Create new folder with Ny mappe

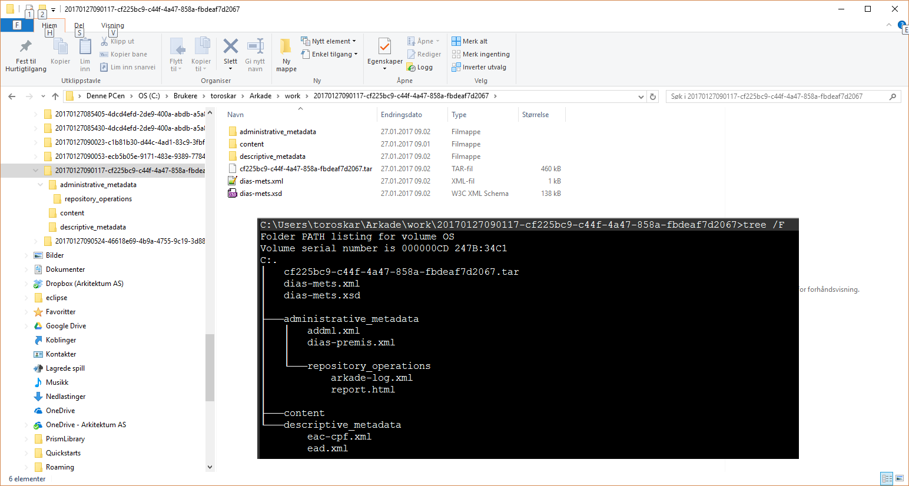coord(286,55)
